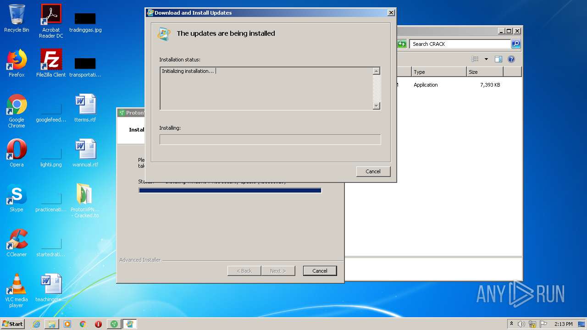587x330 pixels.
Task: Select the startedrati... desktop file
Action: [x=51, y=247]
